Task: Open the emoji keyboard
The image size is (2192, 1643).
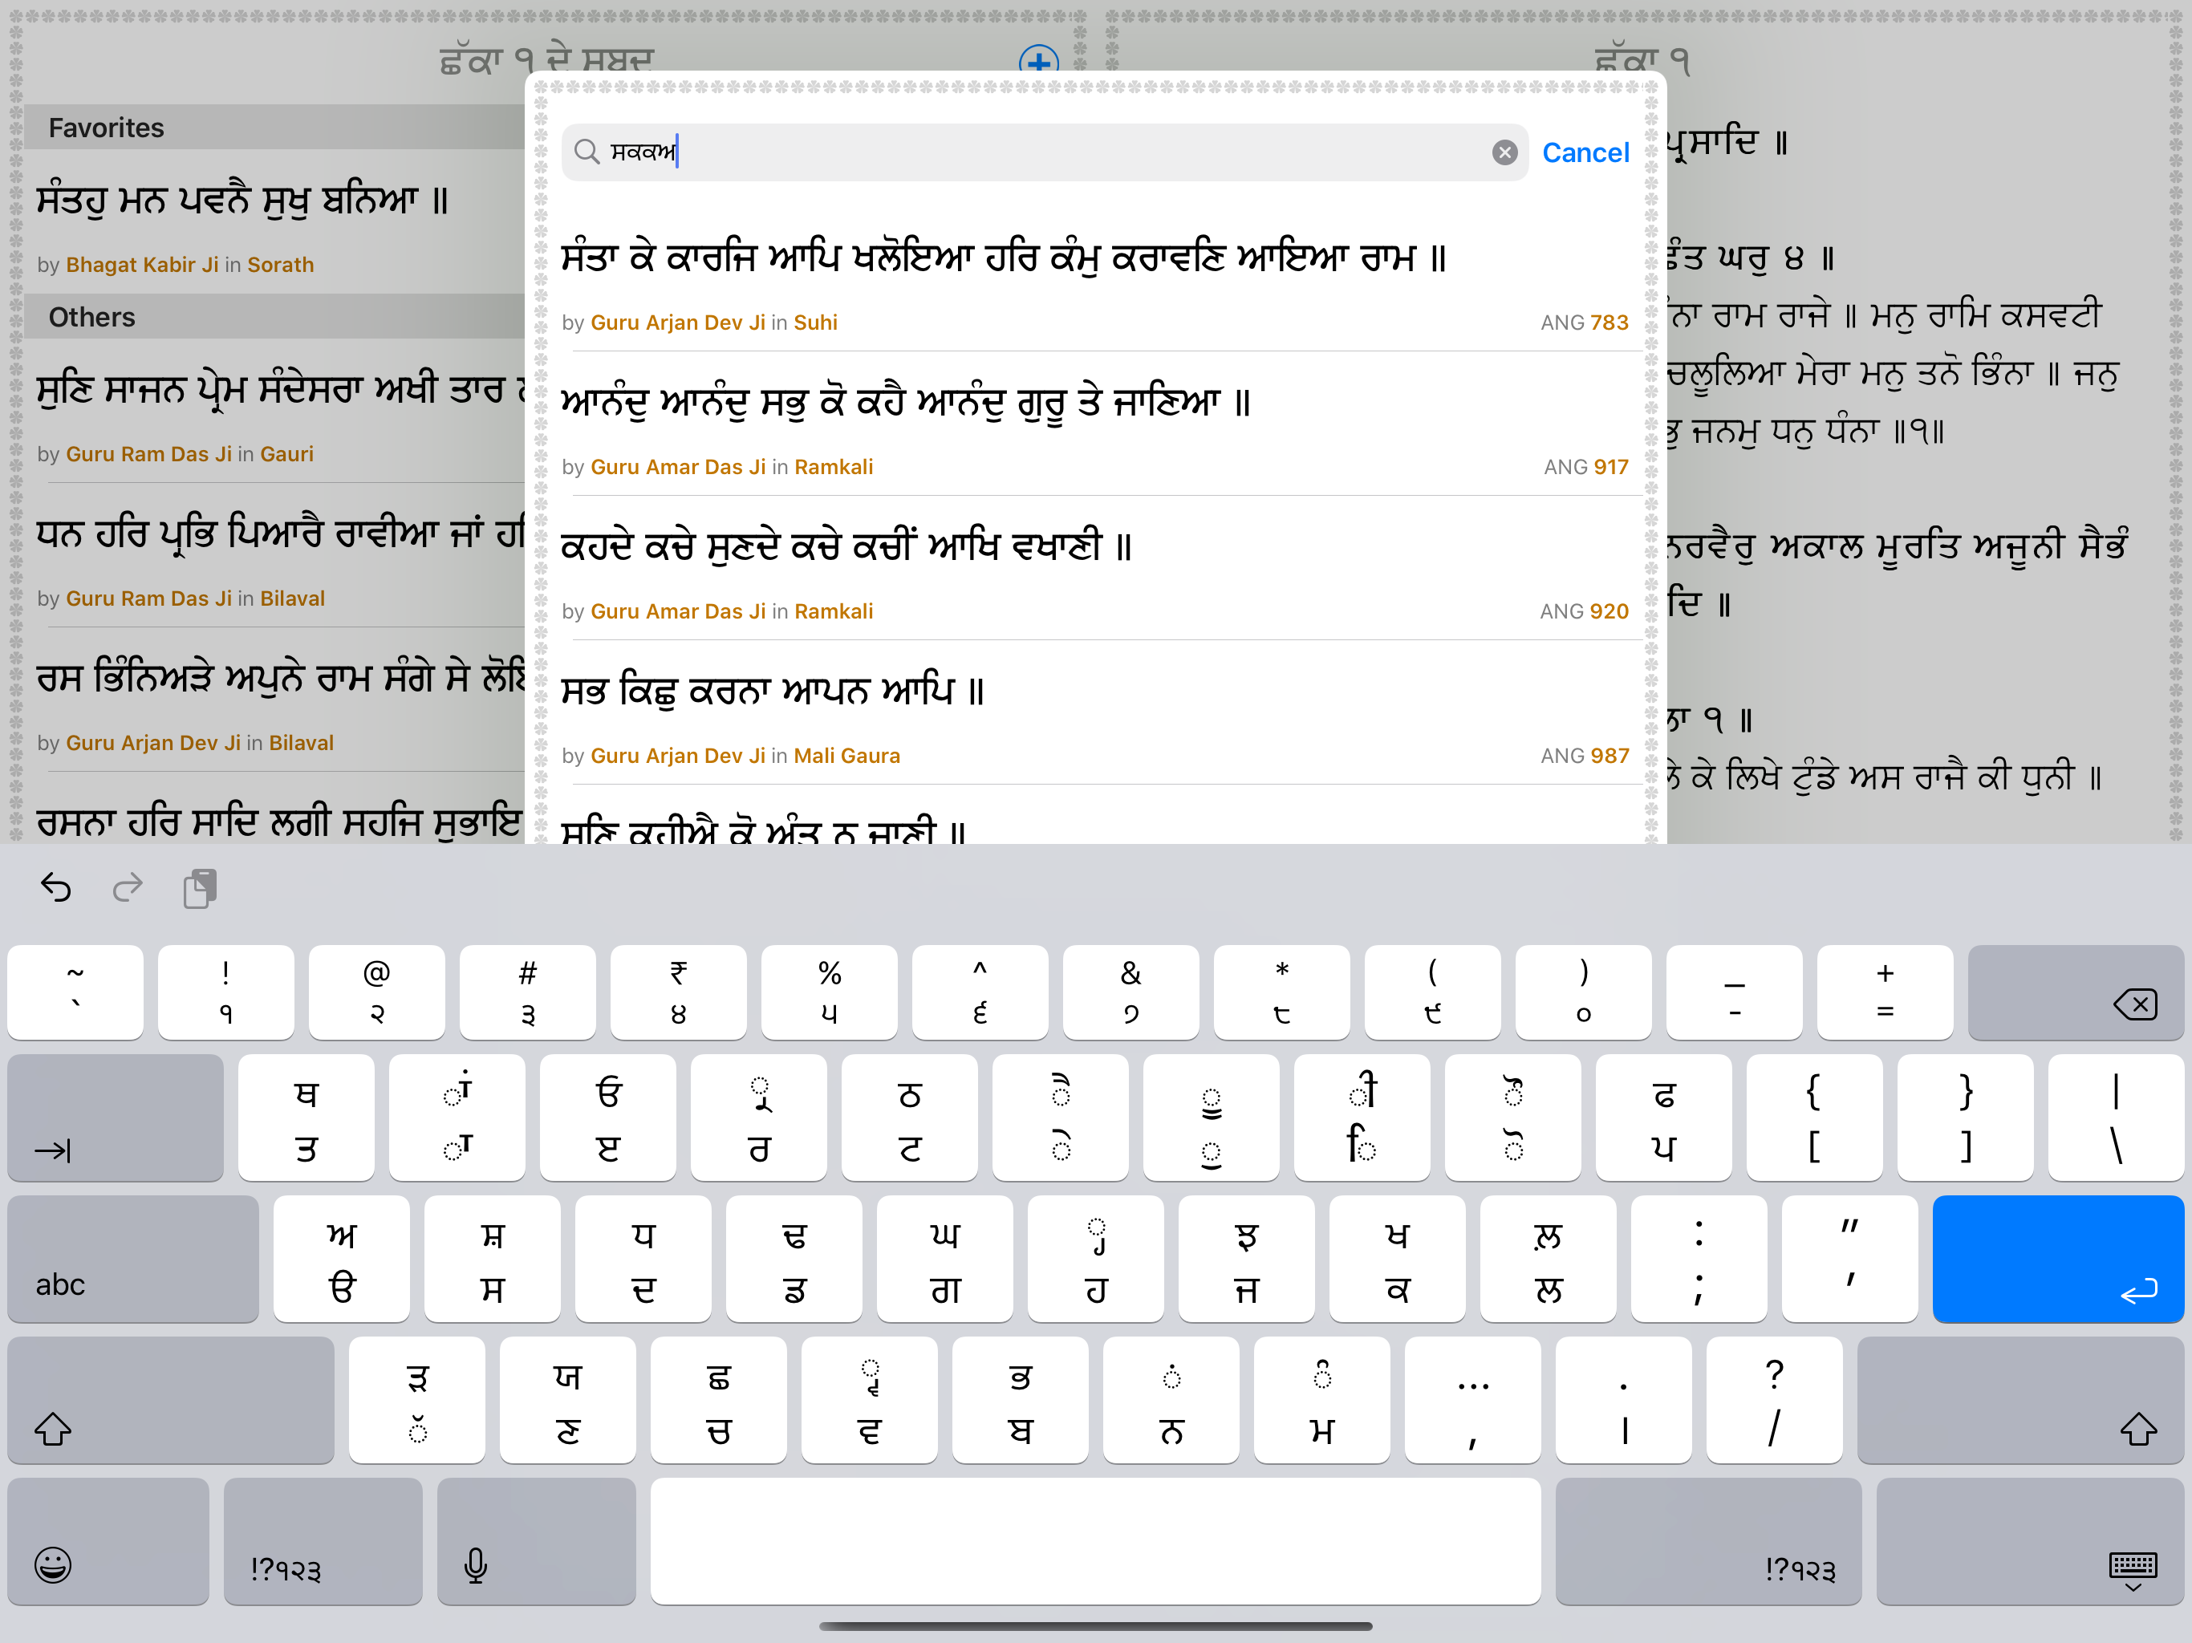Action: pos(108,1541)
